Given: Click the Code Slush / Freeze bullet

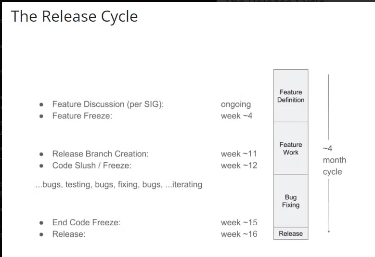Looking at the screenshot, I should (x=92, y=166).
